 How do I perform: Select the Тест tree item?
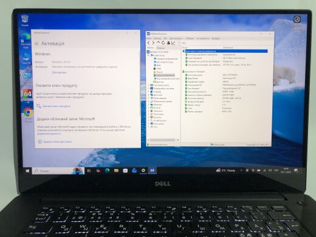154,127
